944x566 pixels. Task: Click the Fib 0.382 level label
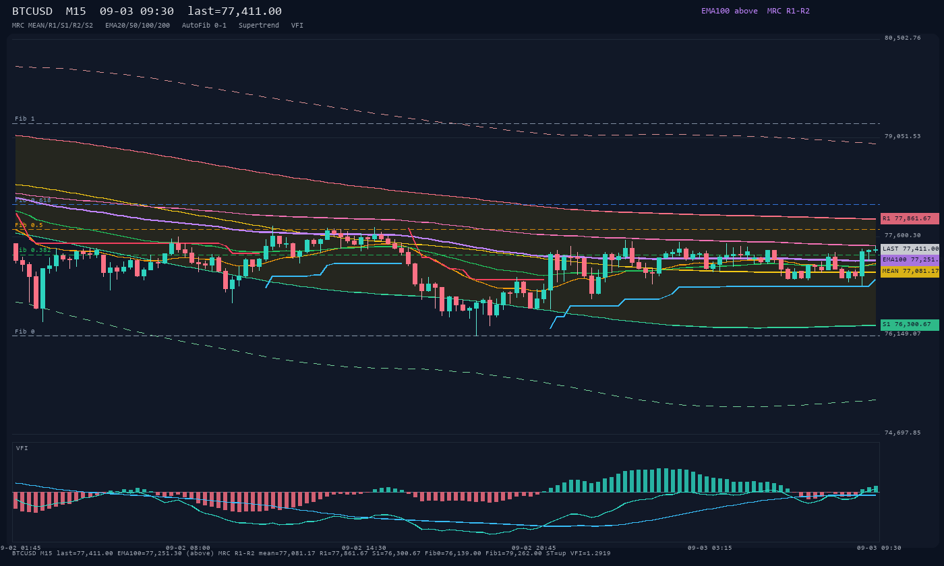click(x=33, y=250)
